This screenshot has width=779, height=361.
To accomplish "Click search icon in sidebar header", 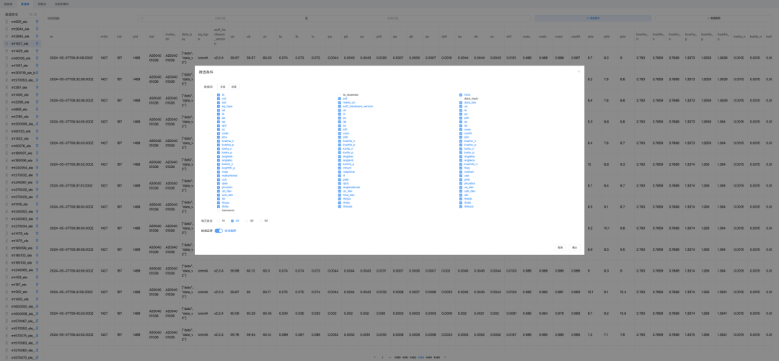I will (x=31, y=14).
